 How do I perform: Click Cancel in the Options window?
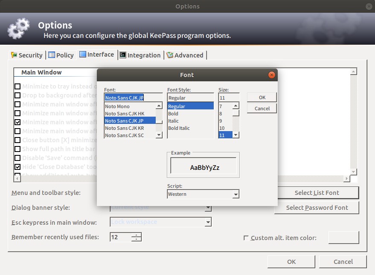click(343, 262)
